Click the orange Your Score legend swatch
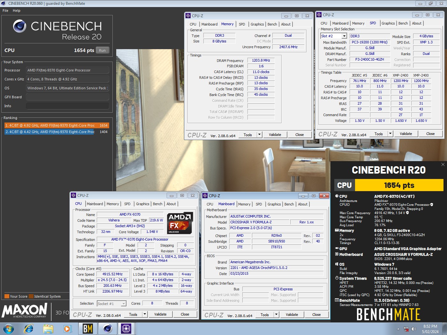The image size is (447, 335). click(7, 296)
